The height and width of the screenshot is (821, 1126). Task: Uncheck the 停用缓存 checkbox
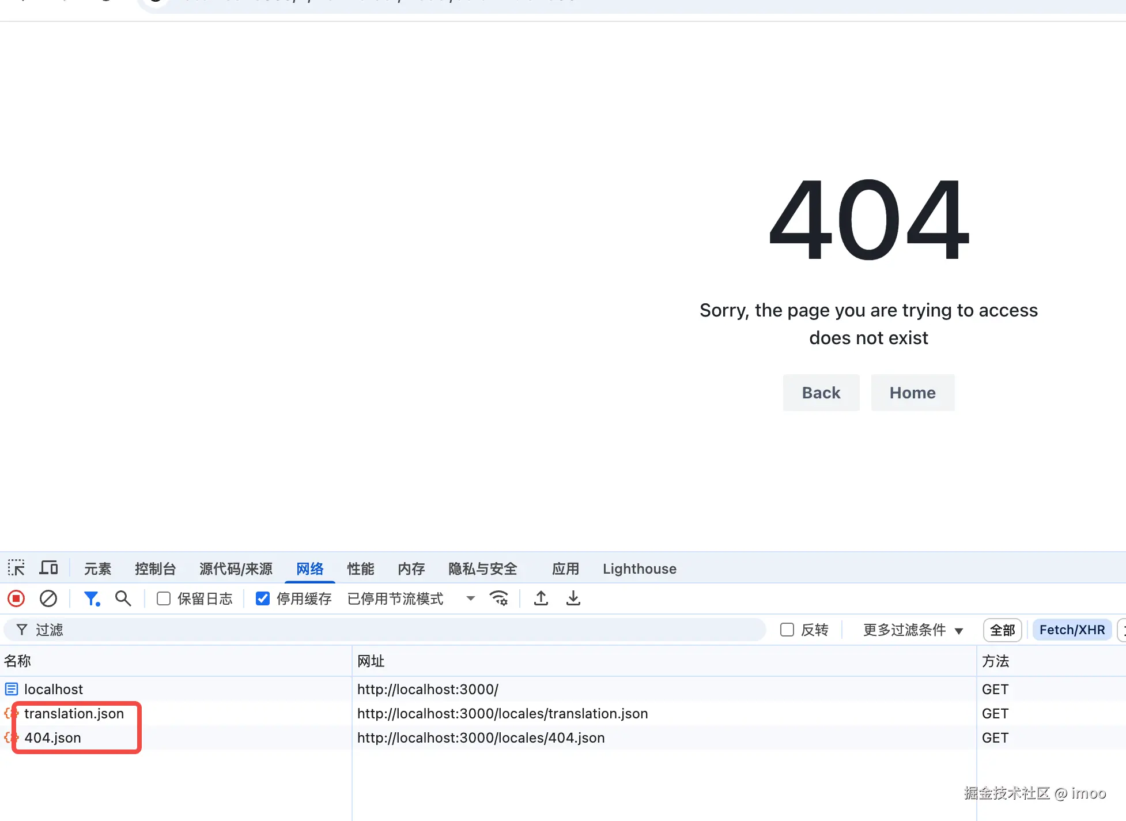tap(263, 598)
